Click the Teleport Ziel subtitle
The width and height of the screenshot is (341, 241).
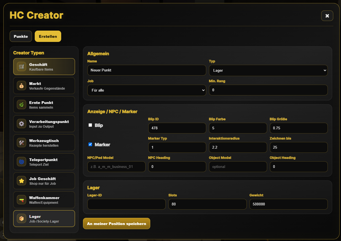pyautogui.click(x=39, y=165)
